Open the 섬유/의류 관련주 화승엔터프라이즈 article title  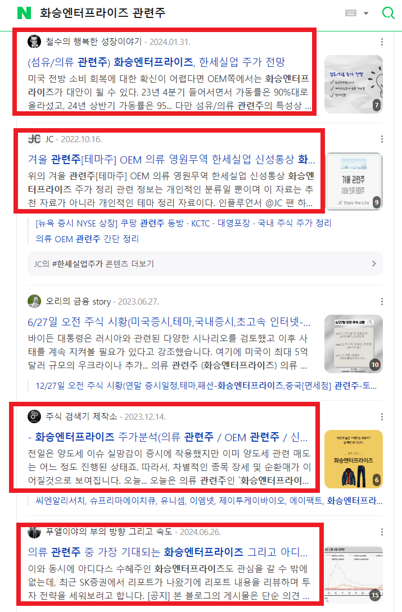click(x=156, y=62)
